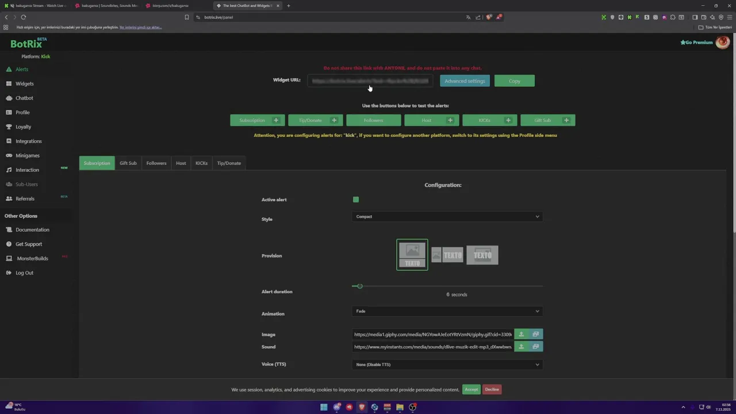Screen dimensions: 736x414
Task: Toggle the Active alert checkbox
Action: coord(356,200)
